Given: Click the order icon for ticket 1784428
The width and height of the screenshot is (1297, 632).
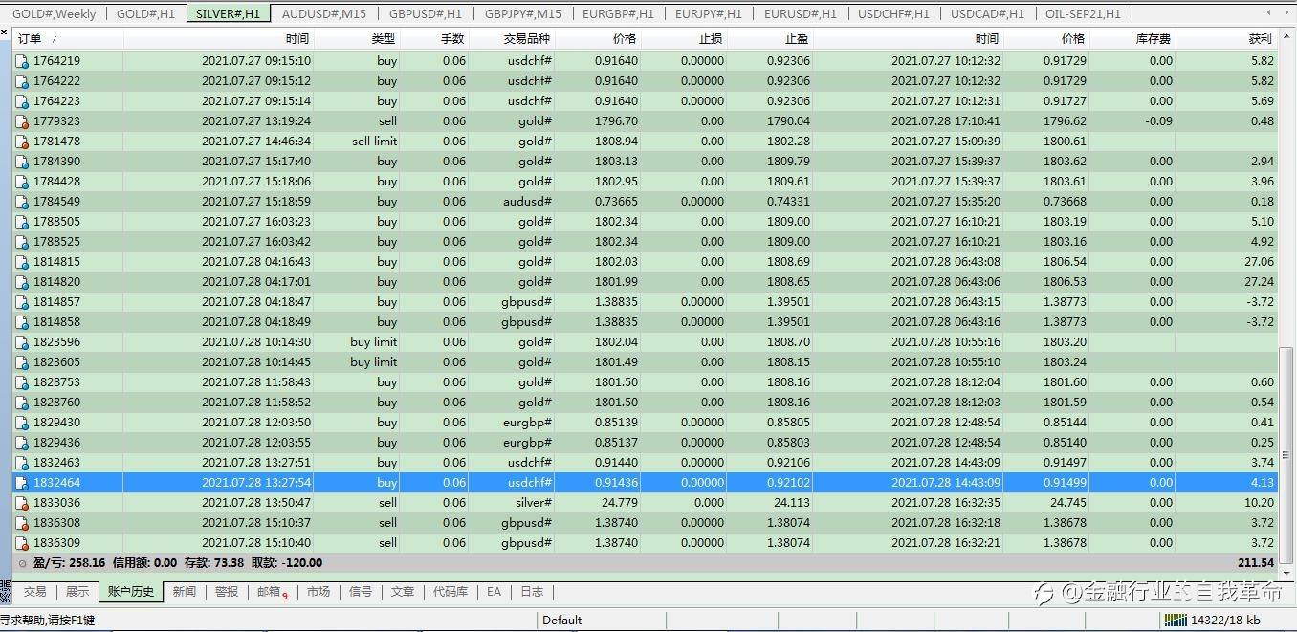Looking at the screenshot, I should [22, 182].
